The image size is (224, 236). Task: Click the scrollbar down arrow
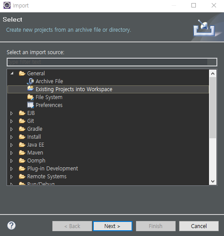point(213,181)
